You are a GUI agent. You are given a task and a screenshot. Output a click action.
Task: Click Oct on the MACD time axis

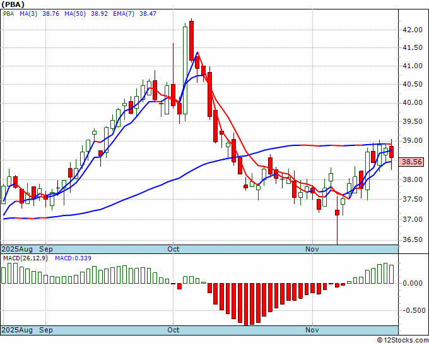point(173,330)
